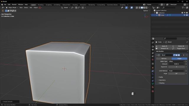189x106 pixels.
Task: Switch to the Sculpting workspace tab
Action: point(48,5)
